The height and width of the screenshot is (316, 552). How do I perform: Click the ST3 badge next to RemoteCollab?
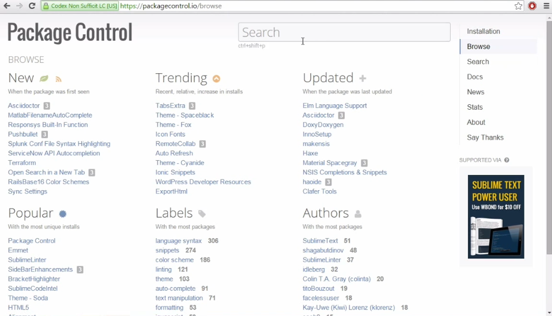pos(202,144)
